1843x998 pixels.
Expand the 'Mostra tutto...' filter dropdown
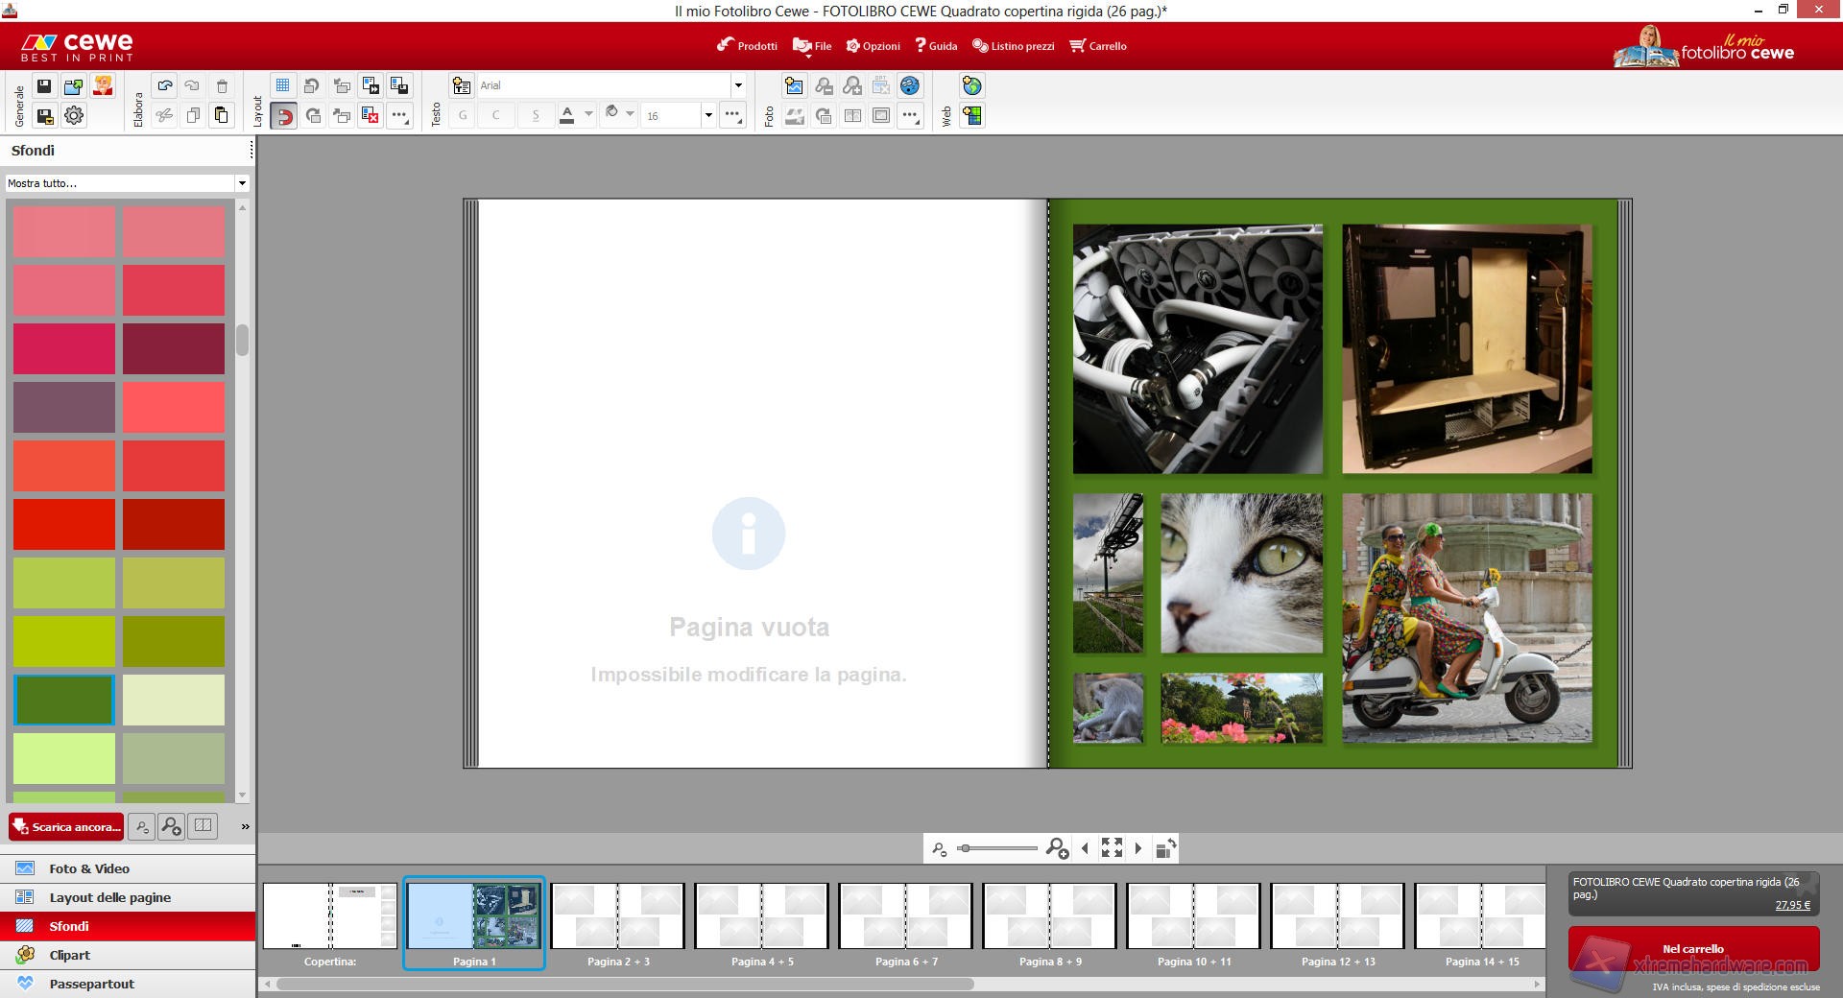click(x=242, y=183)
